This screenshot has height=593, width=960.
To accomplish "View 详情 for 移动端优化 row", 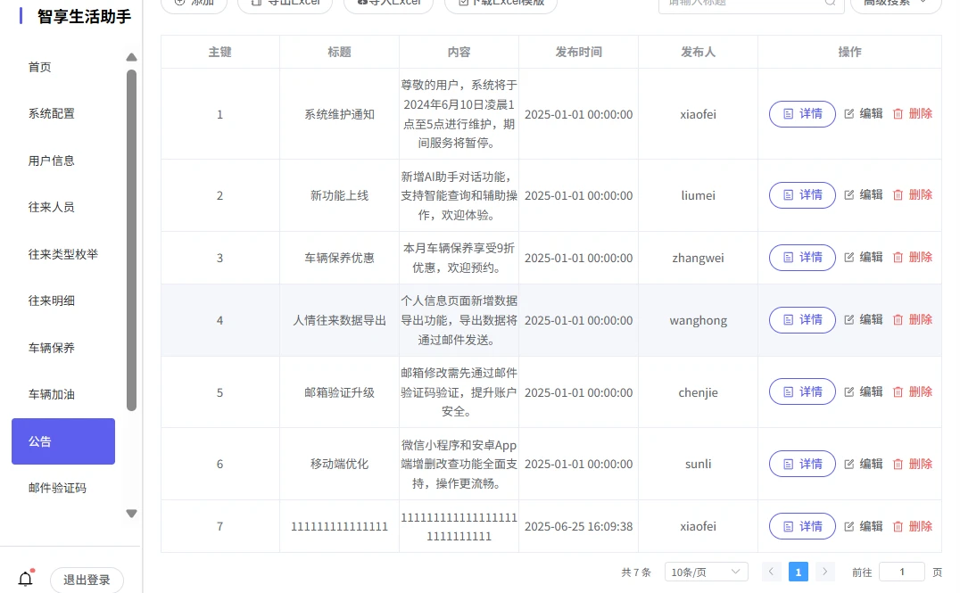I will (802, 464).
